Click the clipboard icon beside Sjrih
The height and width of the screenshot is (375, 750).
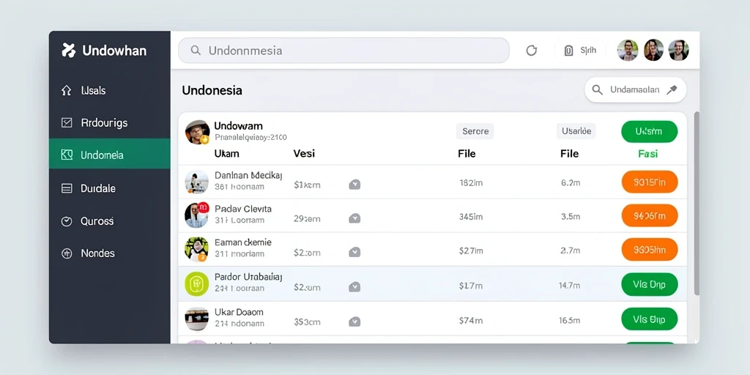(568, 51)
